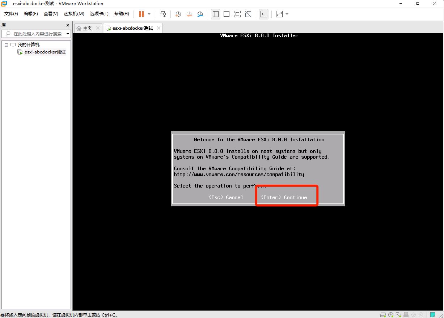
Task: Select 我的计算机 in the library
Action: pos(29,45)
